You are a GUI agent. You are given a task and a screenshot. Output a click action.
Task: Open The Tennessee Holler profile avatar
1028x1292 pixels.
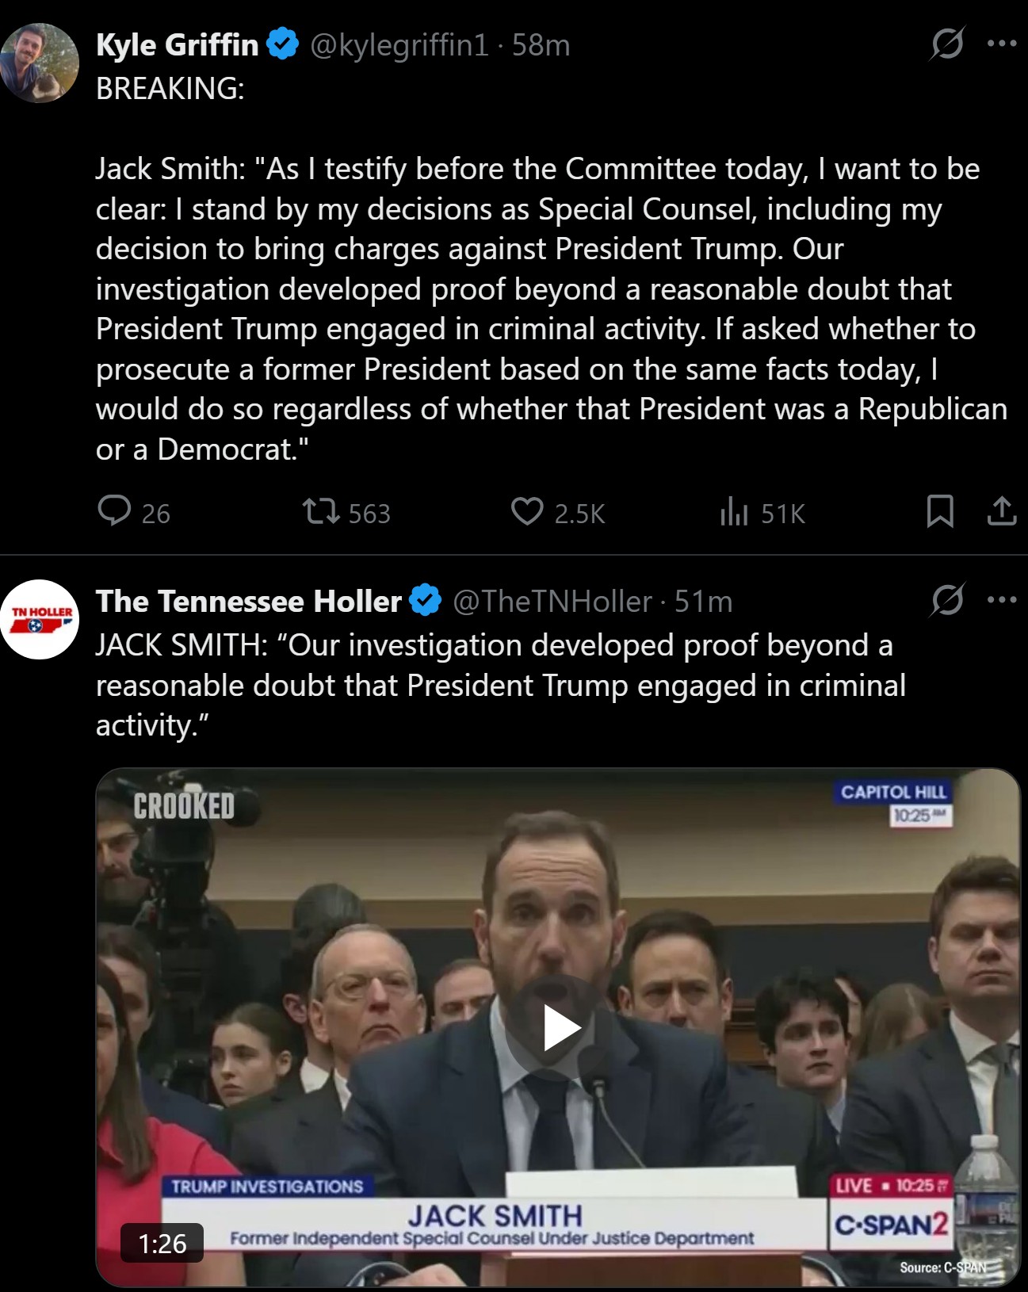pyautogui.click(x=40, y=620)
